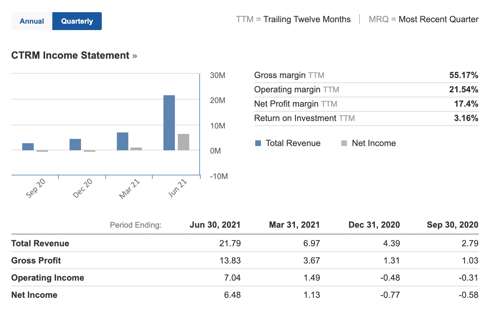Screen dimensions: 486x310
Task: Click the Trailing Twelve Months legend text
Action: click(x=307, y=19)
